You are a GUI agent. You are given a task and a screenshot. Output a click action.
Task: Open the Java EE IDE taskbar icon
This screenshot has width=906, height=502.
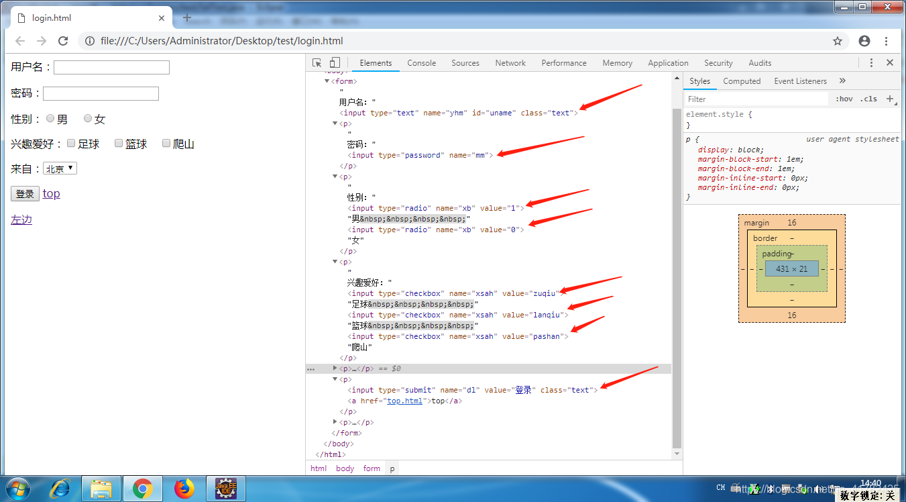tap(225, 489)
